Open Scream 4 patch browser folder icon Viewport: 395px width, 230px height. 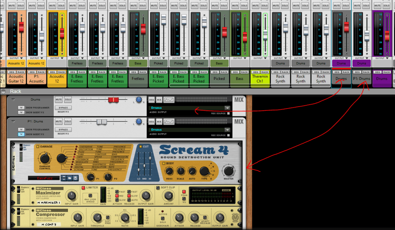point(70,178)
